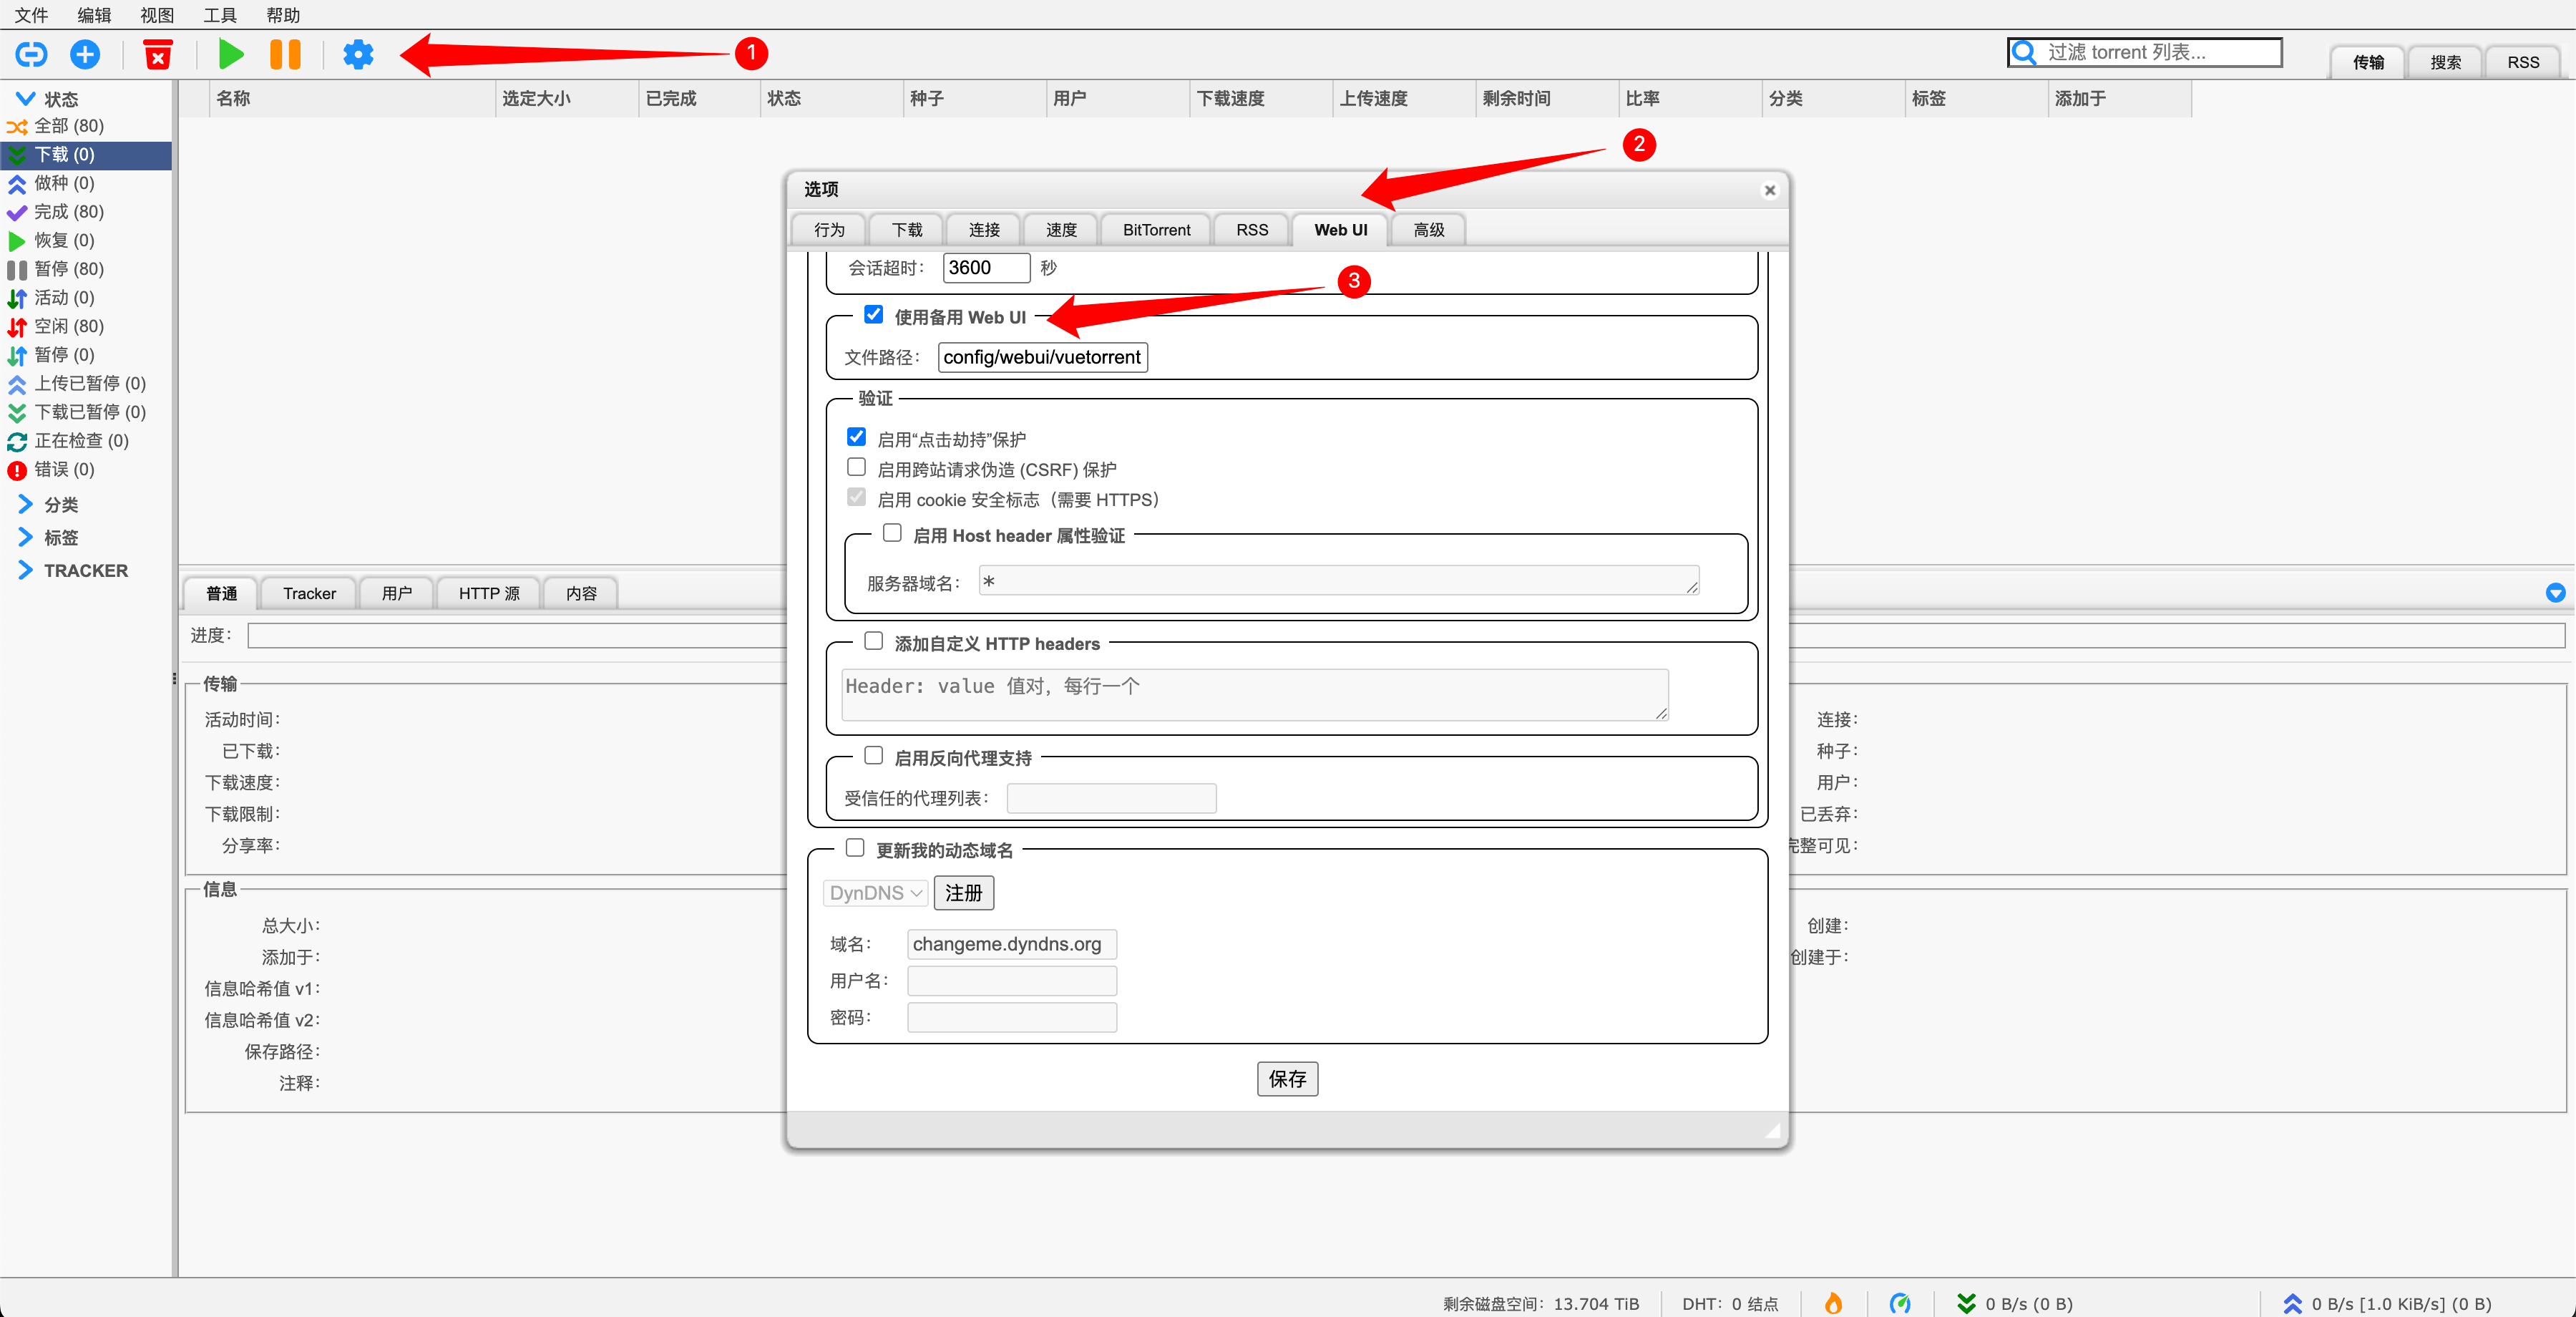
Task: Check 更新我的动态域名
Action: click(855, 848)
